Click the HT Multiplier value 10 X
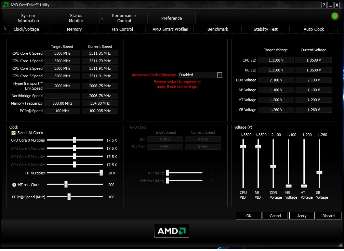Image resolution: width=344 pixels, height=251 pixels. 111,173
